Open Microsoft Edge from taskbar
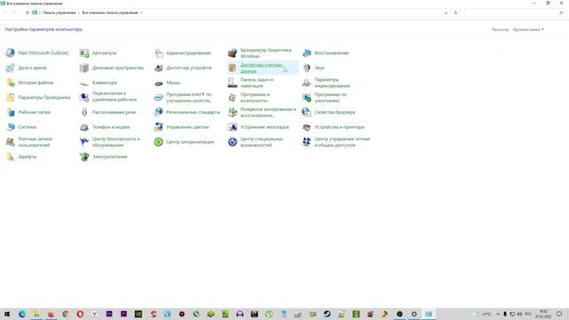Image resolution: width=569 pixels, height=320 pixels. [21, 314]
